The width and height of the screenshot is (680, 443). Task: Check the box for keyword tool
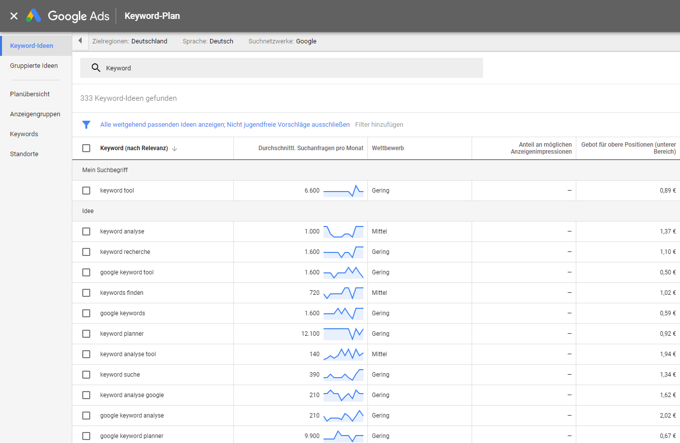click(86, 191)
